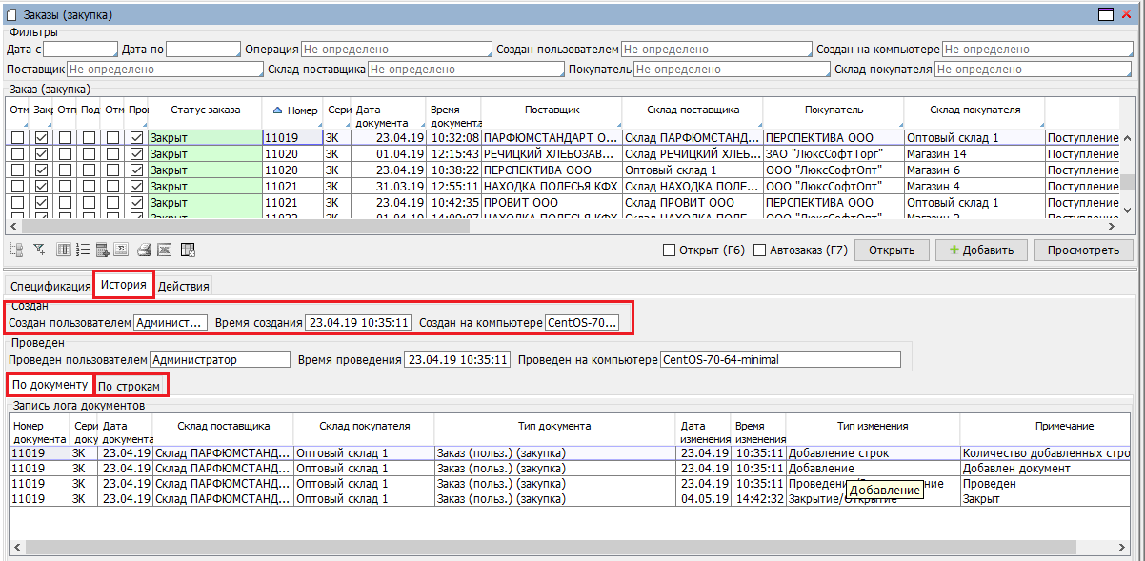Open the Поставщик filter selector
Image resolution: width=1145 pixels, height=561 pixels.
click(x=163, y=70)
